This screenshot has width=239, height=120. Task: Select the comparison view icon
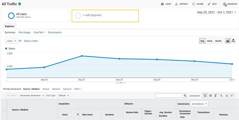[221, 96]
